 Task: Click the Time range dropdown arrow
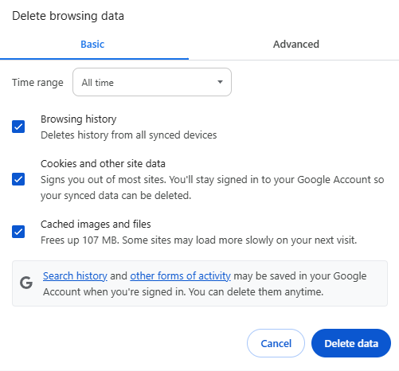[220, 82]
